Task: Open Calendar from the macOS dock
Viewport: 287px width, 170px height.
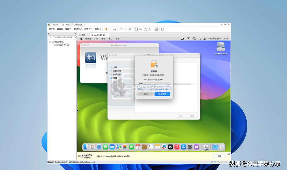Action: click(x=138, y=147)
